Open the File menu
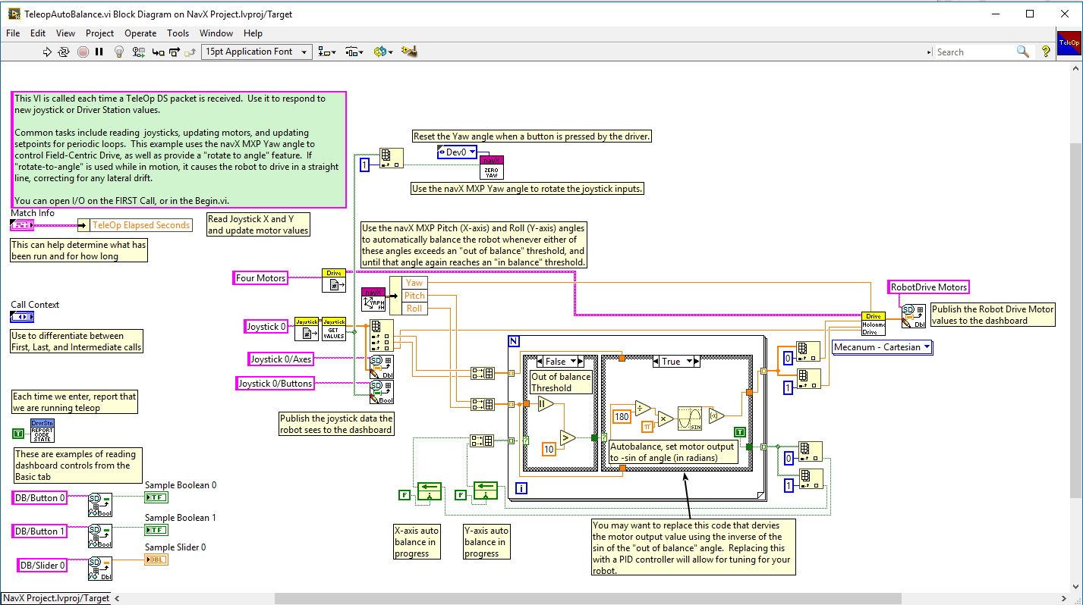Viewport: 1083px width, 605px height. (x=13, y=33)
